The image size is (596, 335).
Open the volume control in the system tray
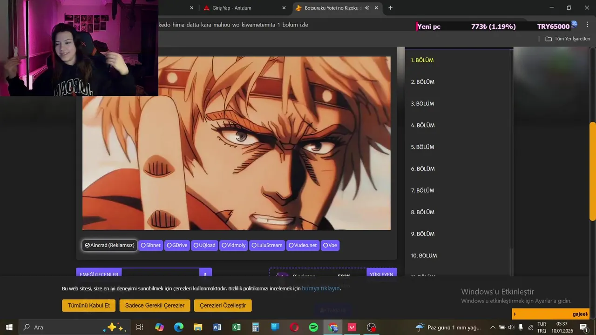(511, 327)
